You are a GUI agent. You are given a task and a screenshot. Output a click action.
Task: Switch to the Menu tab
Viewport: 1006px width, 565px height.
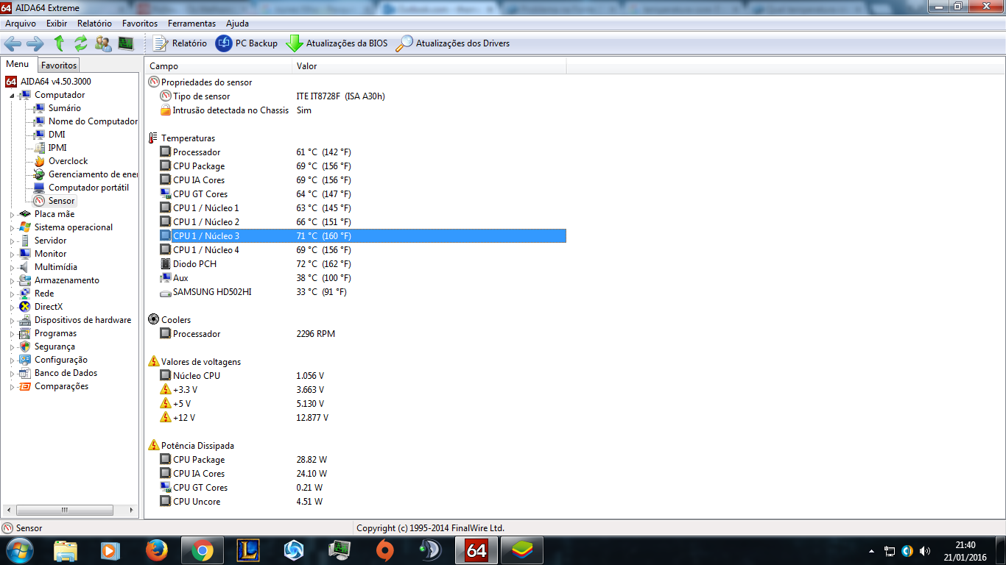click(x=18, y=65)
